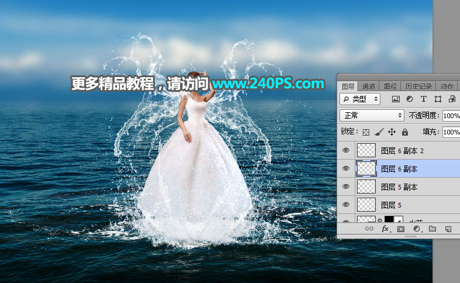Select thumbnail of 图层 6 副本 2

(366, 150)
